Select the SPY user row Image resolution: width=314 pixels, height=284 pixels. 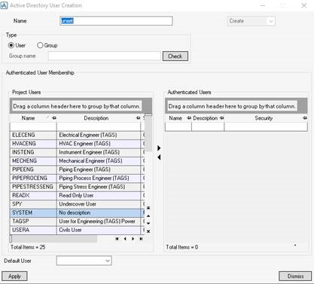click(78, 204)
